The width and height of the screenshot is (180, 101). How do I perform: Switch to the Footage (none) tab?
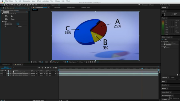click(71, 8)
